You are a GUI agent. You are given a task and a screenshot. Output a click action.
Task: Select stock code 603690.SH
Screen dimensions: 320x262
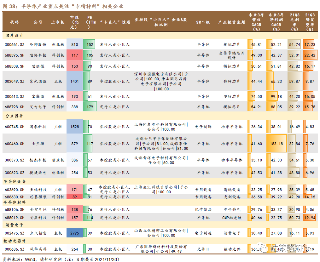pos(15,190)
